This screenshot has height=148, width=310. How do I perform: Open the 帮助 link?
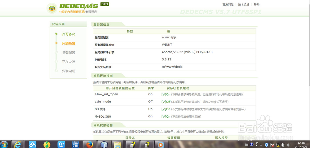pyautogui.click(x=256, y=5)
